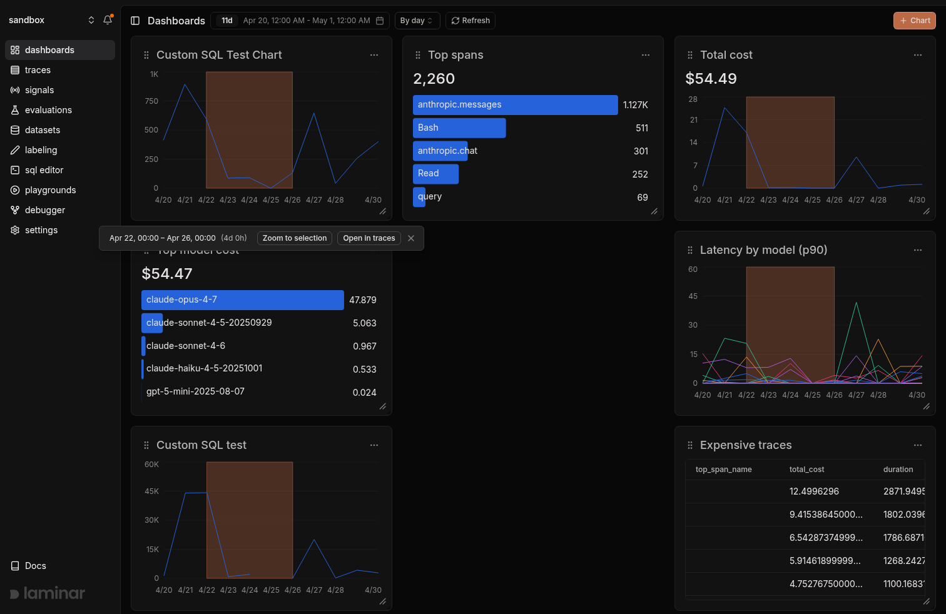Open datasets page
Image resolution: width=946 pixels, height=614 pixels.
click(x=60, y=130)
